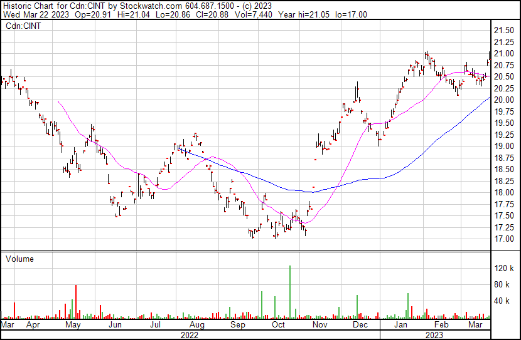521x340 pixels.
Task: Click the Feb month marker on time axis
Action: 441,326
